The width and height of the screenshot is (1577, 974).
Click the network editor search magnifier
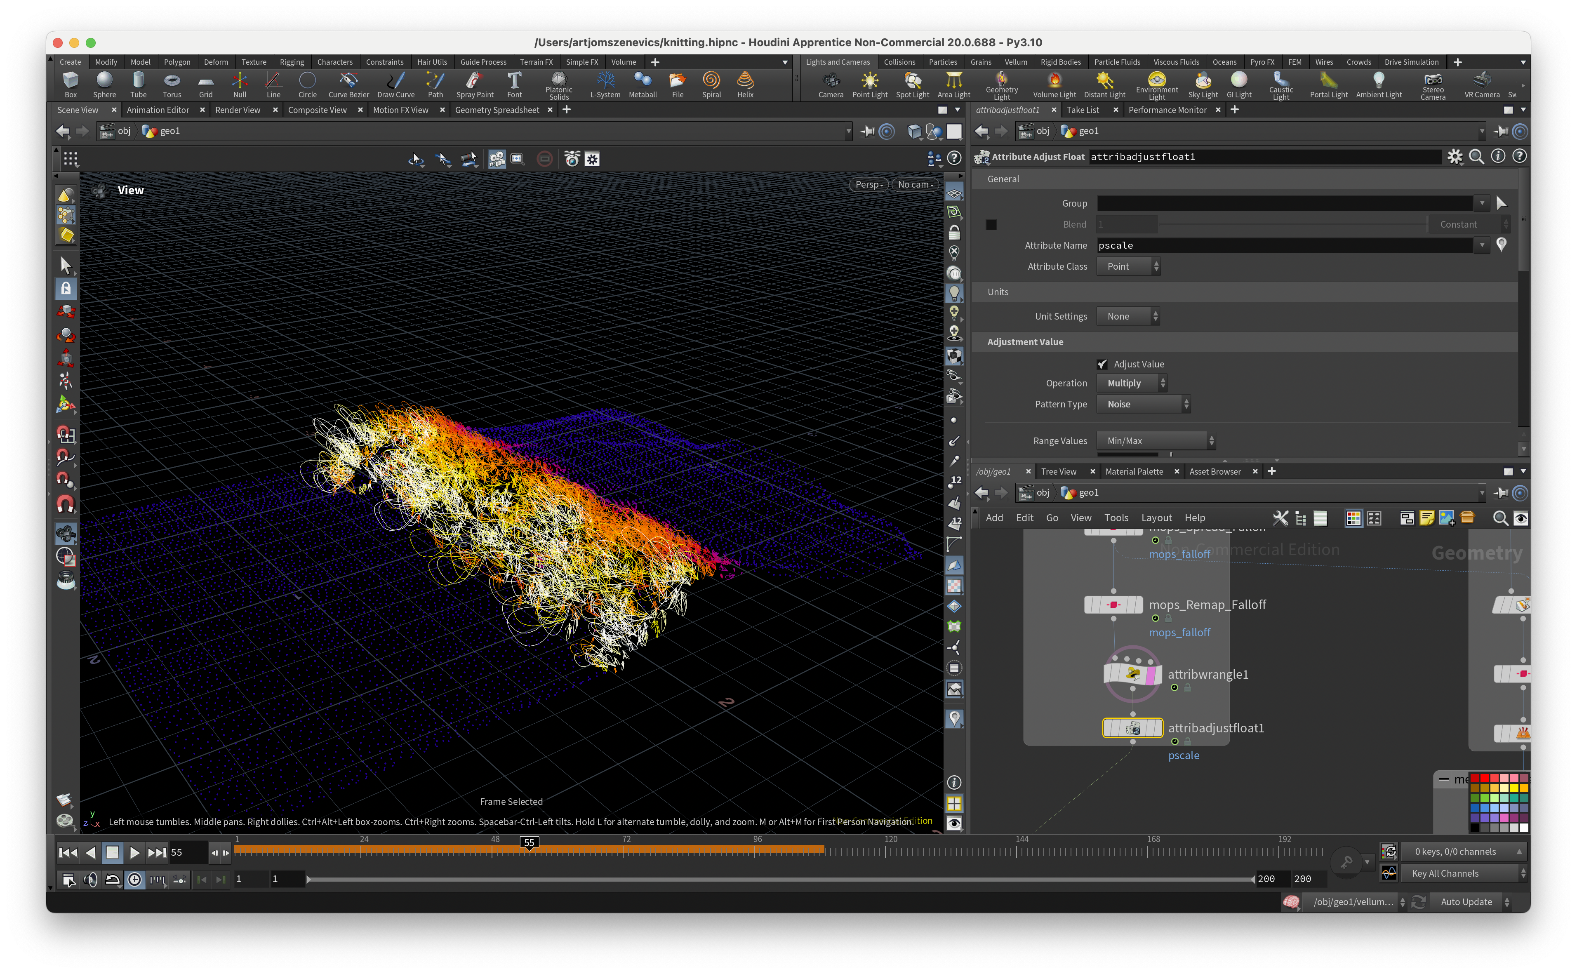pos(1500,518)
